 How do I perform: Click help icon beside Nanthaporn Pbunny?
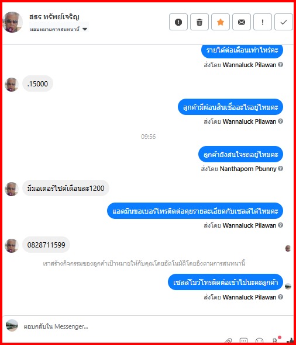click(280, 169)
